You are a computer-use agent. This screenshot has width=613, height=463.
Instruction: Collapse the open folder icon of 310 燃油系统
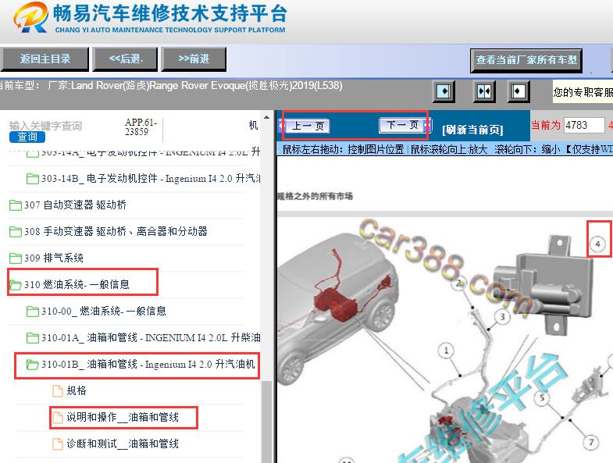point(16,285)
